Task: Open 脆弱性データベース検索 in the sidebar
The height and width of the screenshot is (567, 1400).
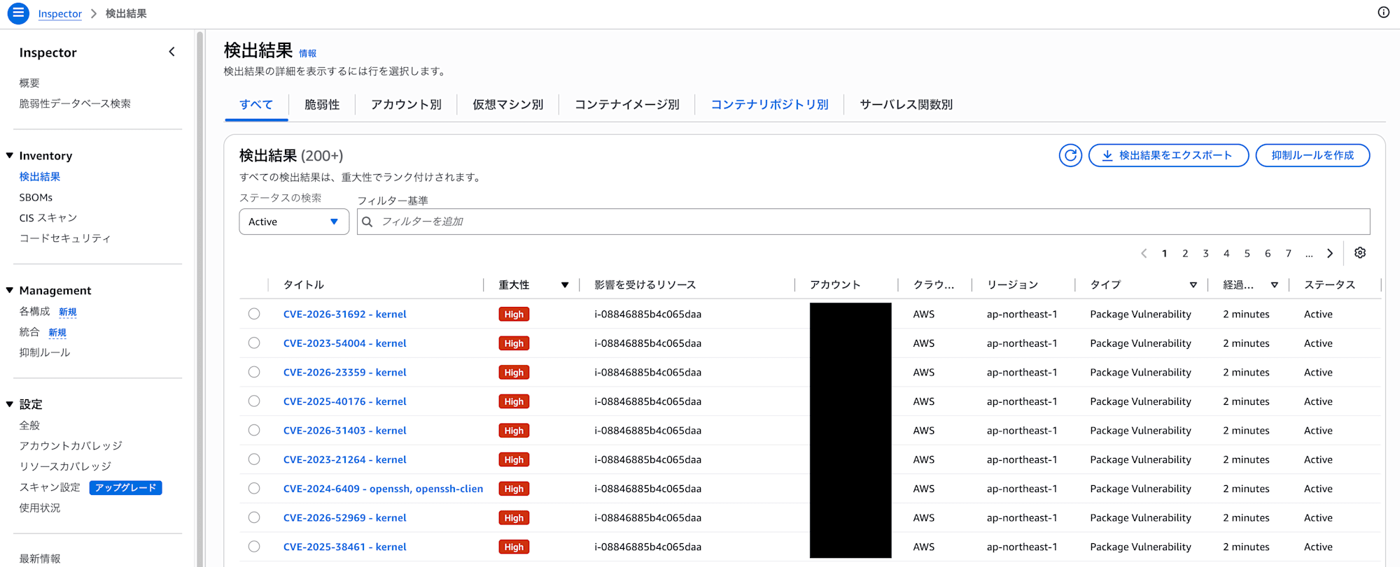Action: click(75, 103)
